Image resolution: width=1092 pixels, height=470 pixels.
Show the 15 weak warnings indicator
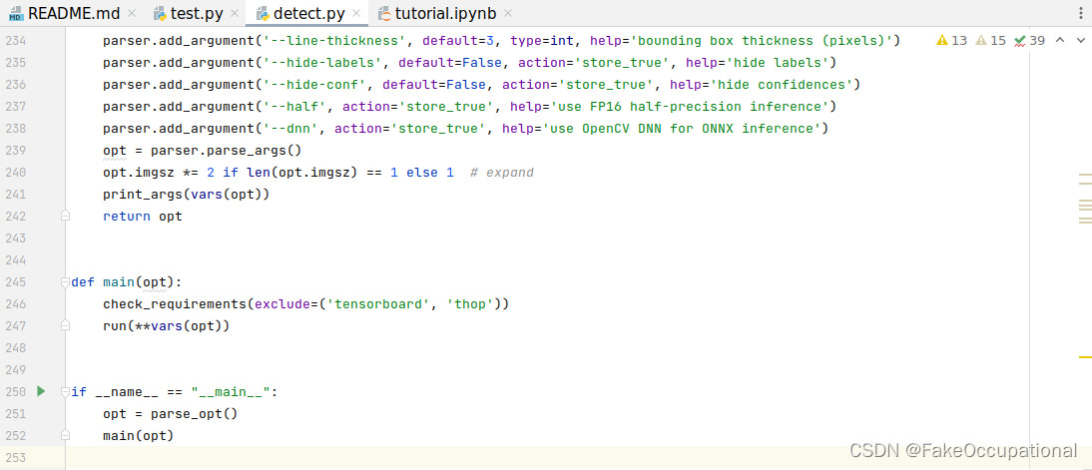click(991, 40)
